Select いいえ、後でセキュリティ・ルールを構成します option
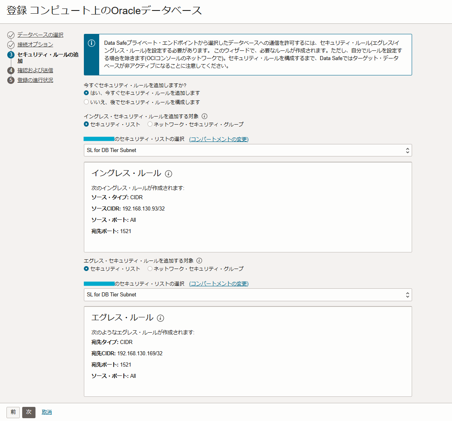Image resolution: width=452 pixels, height=421 pixels. (x=85, y=101)
